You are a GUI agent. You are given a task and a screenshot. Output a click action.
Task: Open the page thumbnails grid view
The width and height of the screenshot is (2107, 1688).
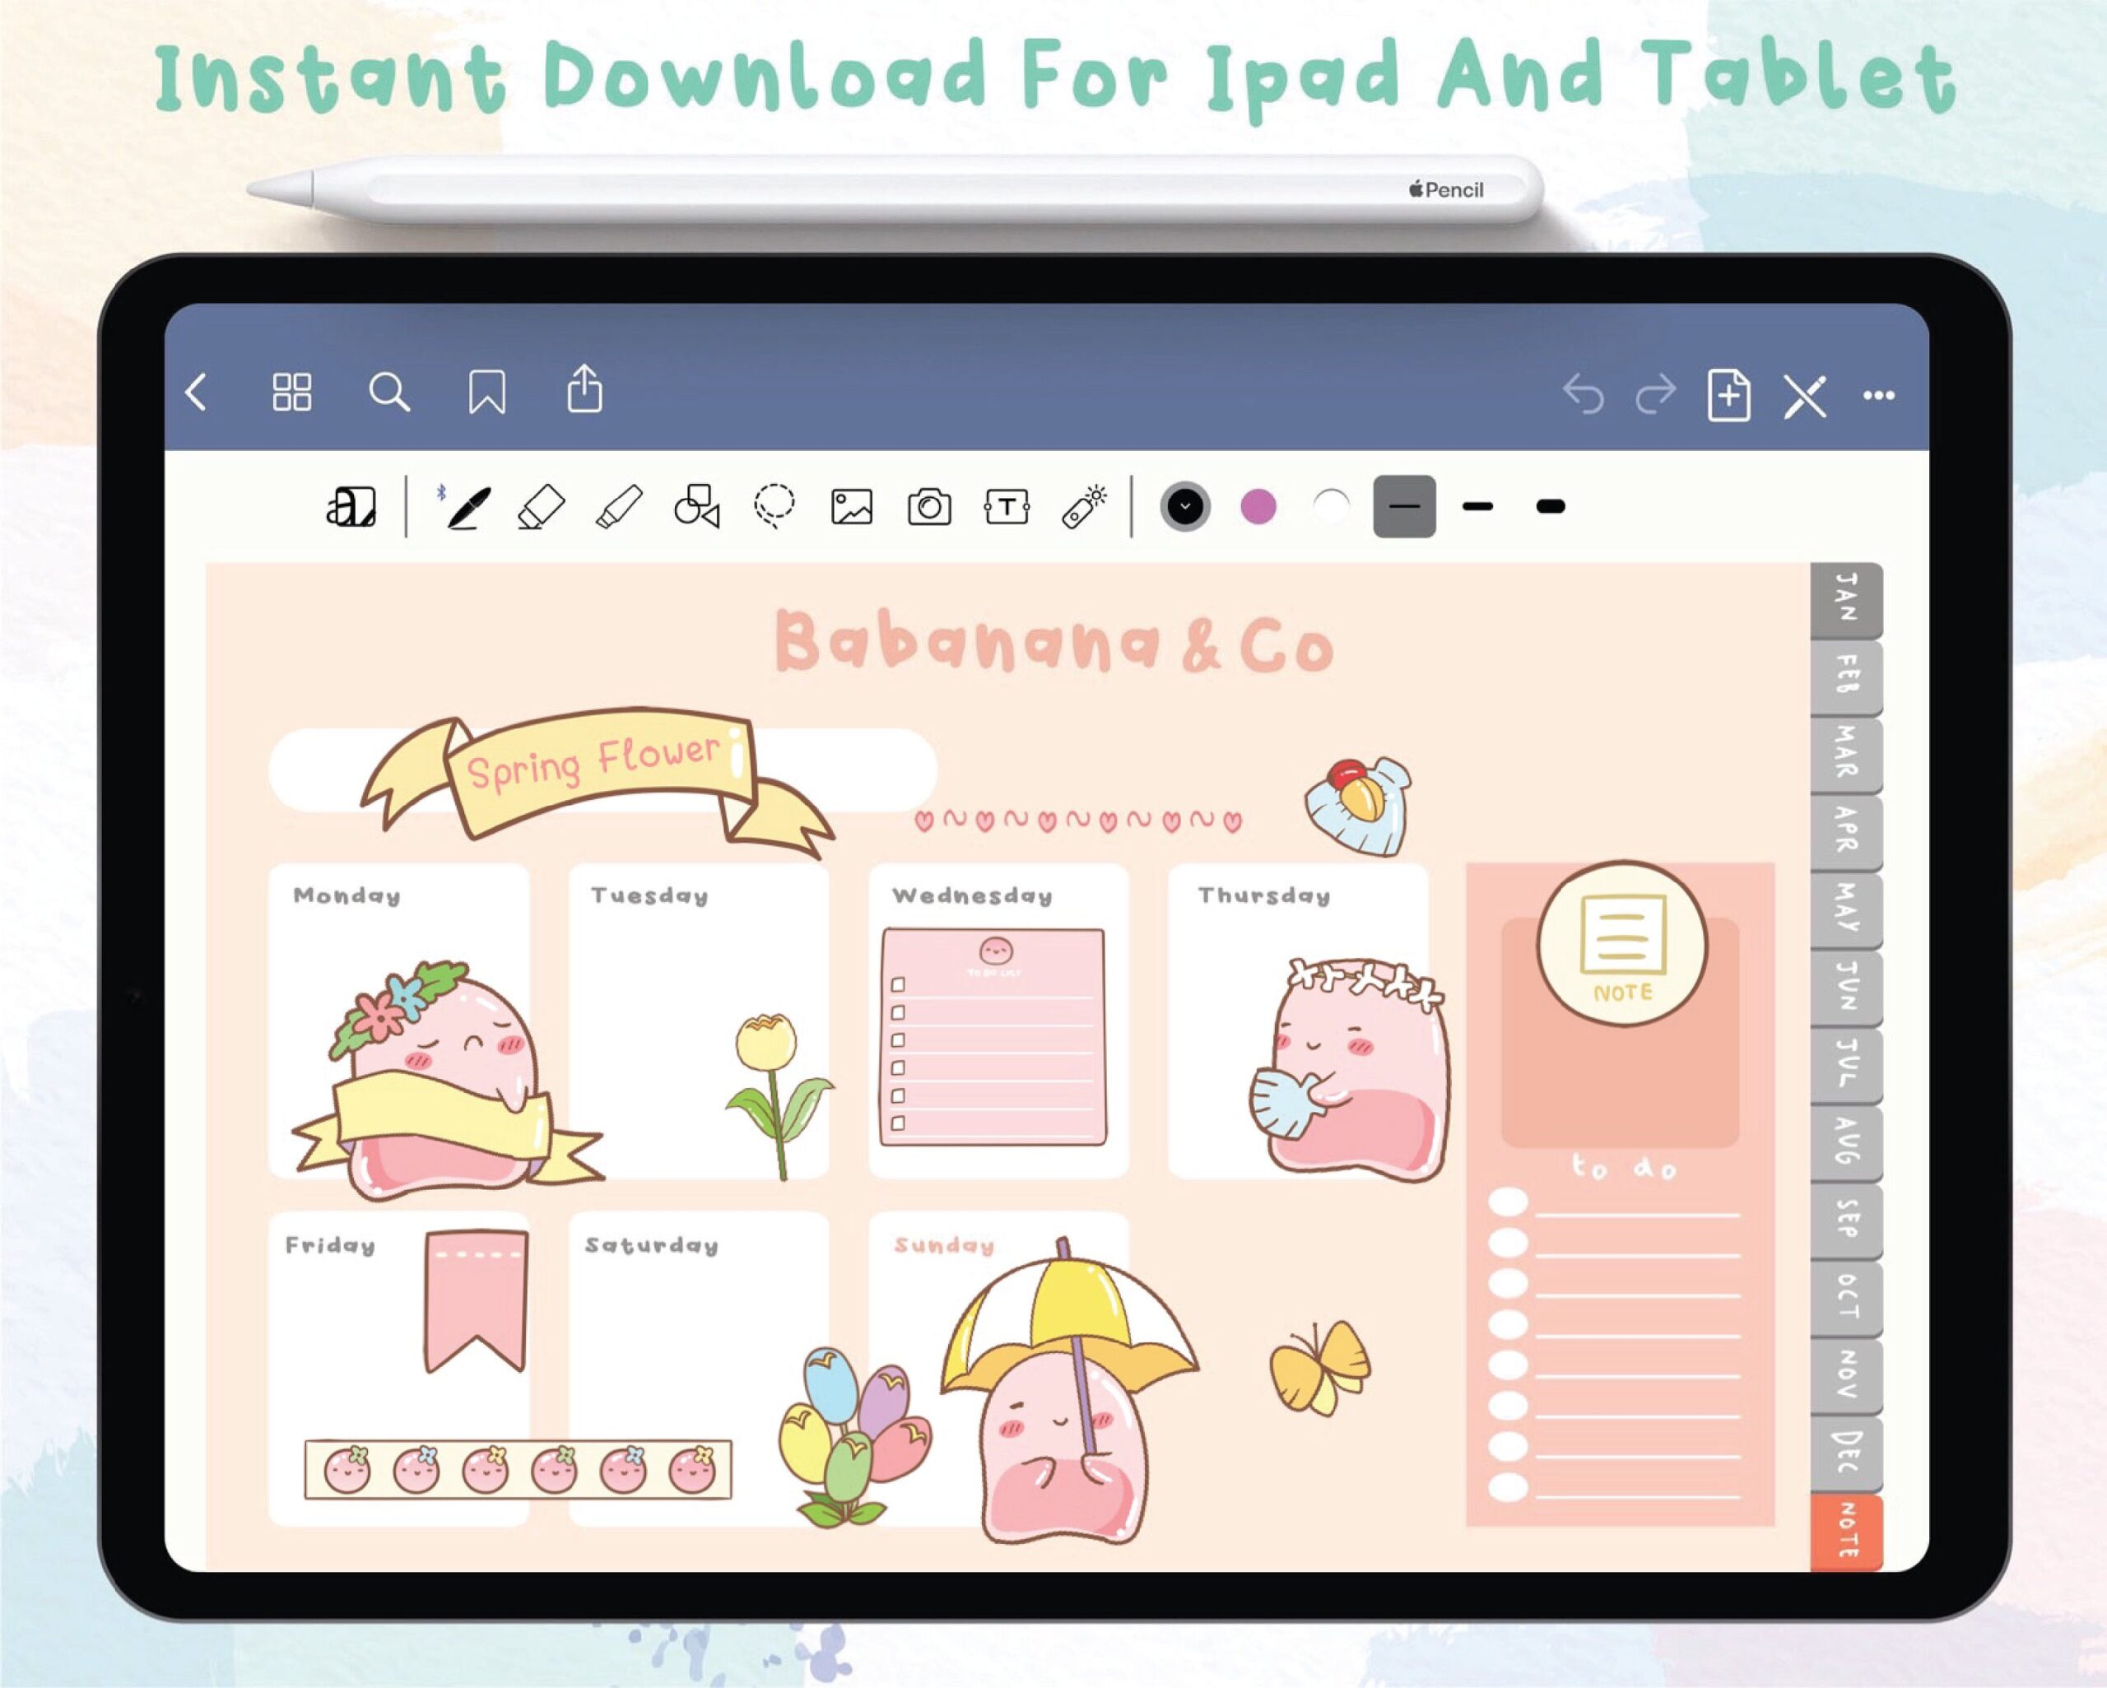(x=291, y=393)
